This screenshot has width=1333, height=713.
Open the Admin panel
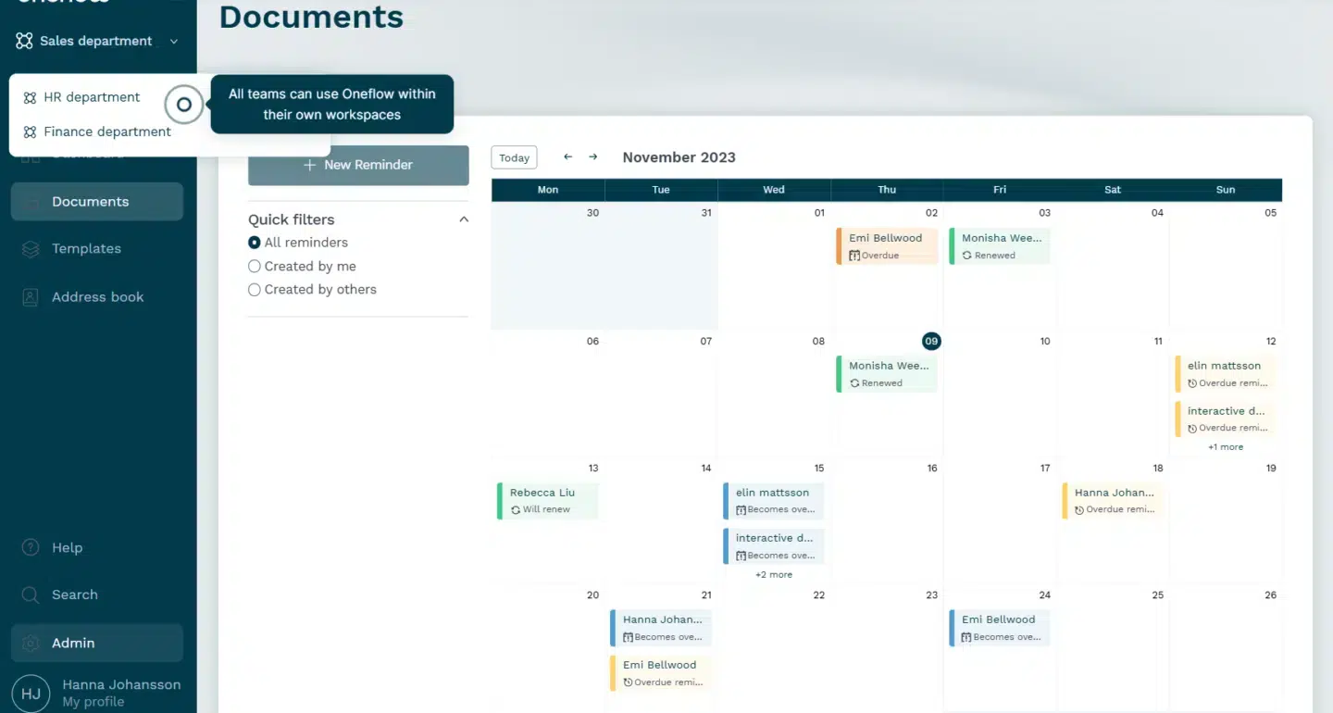[x=73, y=643]
